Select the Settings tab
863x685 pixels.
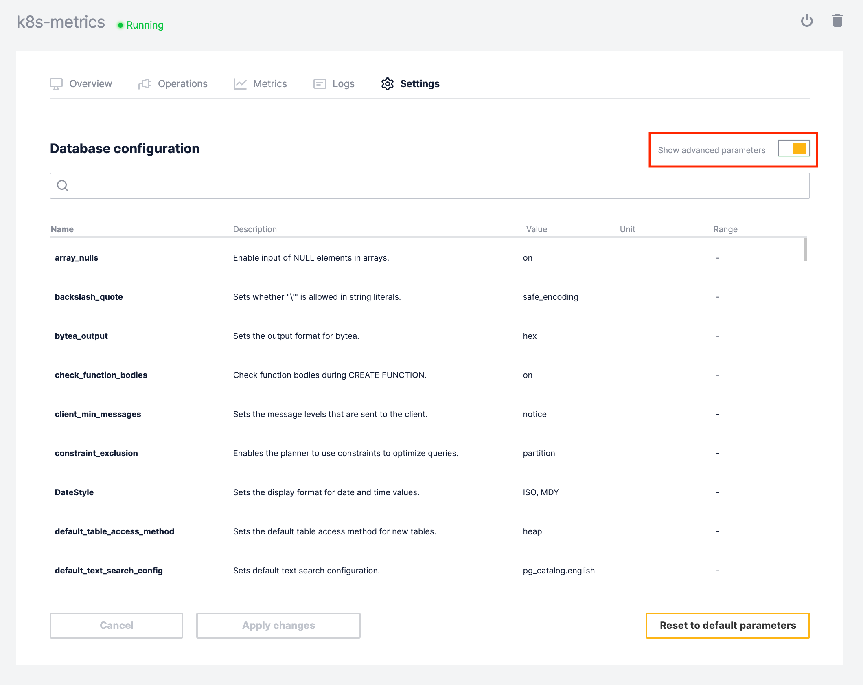[x=410, y=84]
